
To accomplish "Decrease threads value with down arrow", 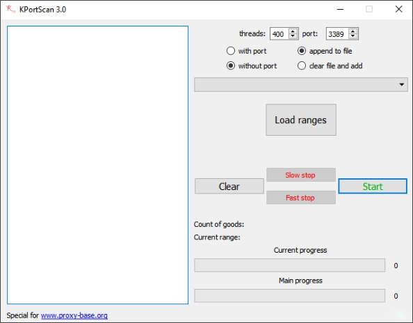I will 293,36.
